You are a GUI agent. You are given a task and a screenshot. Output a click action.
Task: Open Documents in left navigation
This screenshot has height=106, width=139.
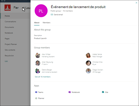tap(9, 27)
